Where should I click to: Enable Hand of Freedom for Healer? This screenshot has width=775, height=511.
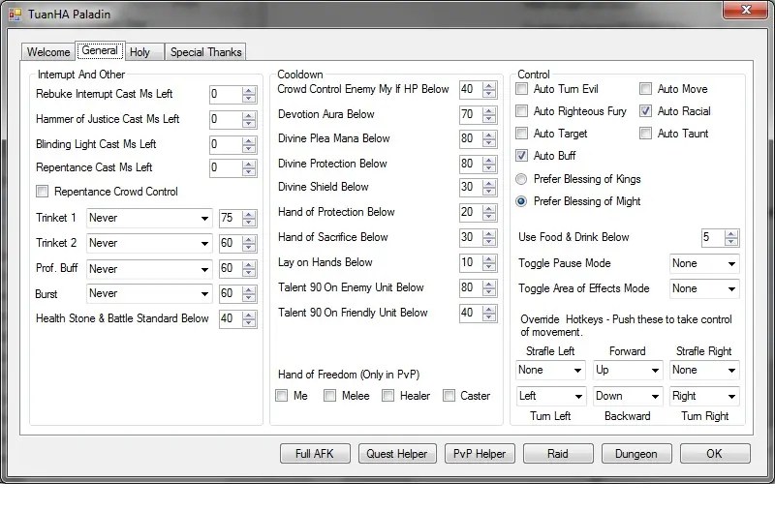(388, 395)
